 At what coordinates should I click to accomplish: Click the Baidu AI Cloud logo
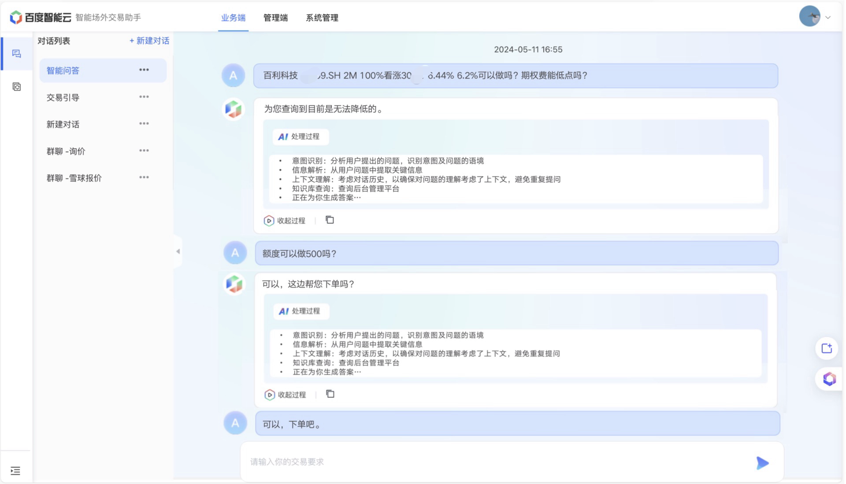pos(41,18)
